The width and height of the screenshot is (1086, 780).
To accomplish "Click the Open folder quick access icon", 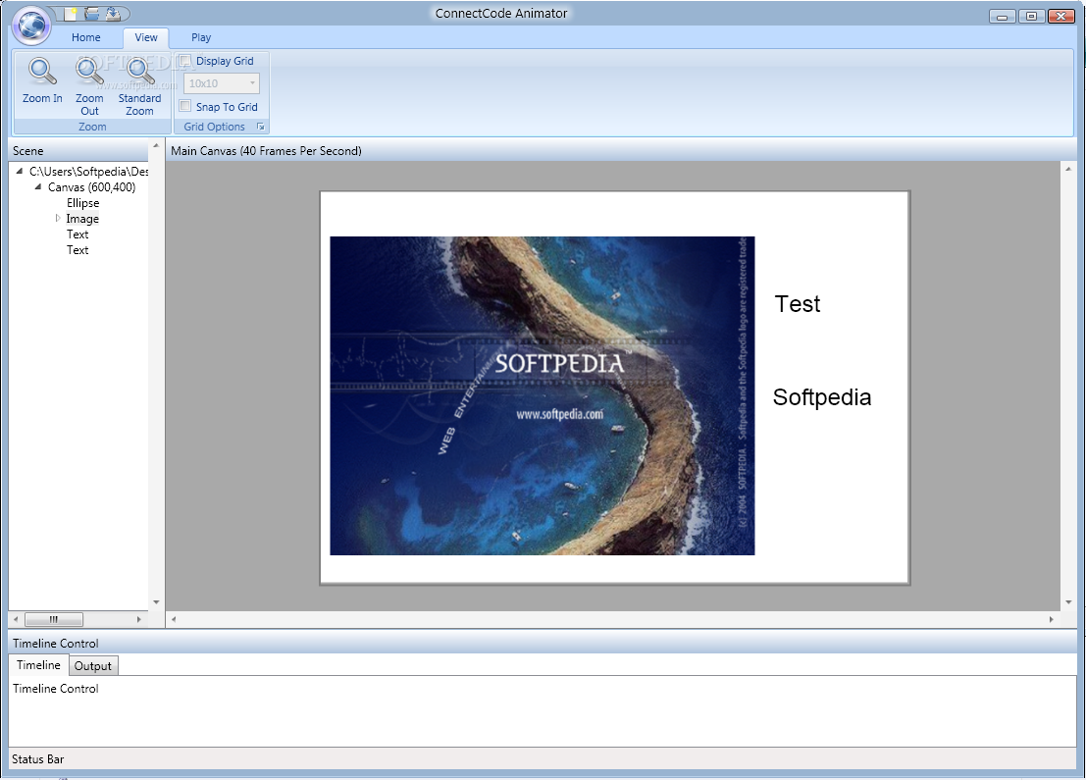I will click(x=91, y=13).
